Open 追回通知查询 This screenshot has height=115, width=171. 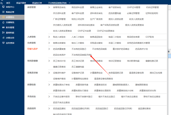pyautogui.click(x=144, y=109)
